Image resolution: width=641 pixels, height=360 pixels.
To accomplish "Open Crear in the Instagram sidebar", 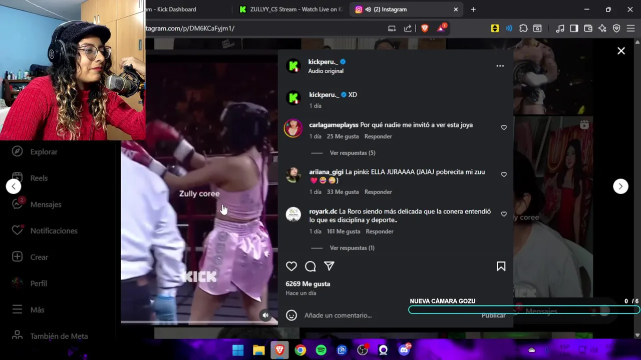I will coord(30,257).
